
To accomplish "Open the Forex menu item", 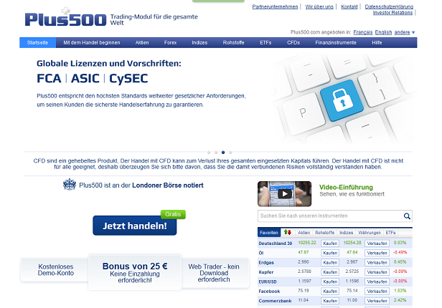I will point(170,43).
